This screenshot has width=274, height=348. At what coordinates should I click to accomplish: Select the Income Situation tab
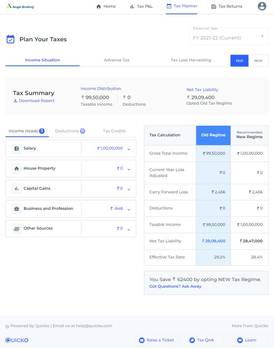tap(42, 60)
